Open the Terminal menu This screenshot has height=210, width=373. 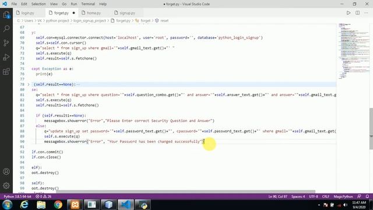pyautogui.click(x=88, y=4)
